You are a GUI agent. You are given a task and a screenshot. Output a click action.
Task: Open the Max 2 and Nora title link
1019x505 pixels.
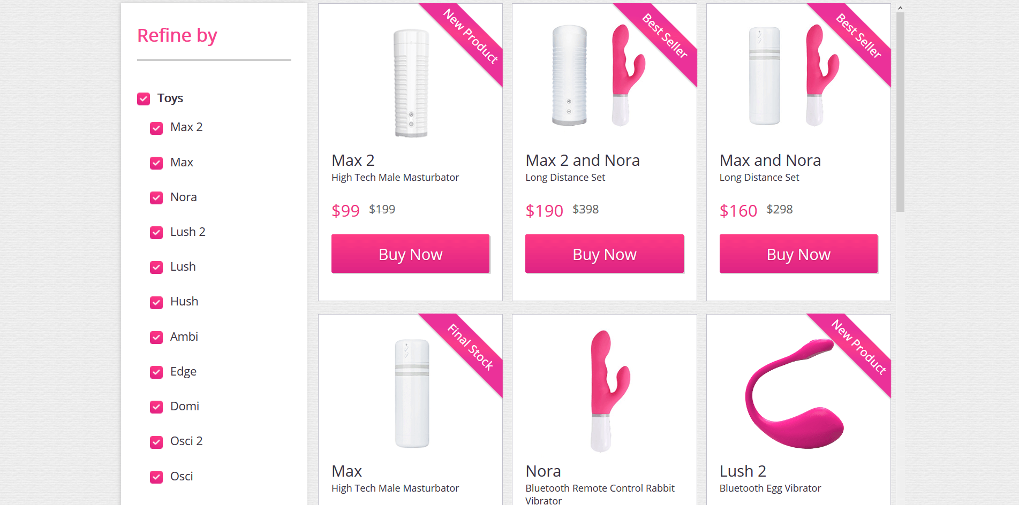coord(582,160)
